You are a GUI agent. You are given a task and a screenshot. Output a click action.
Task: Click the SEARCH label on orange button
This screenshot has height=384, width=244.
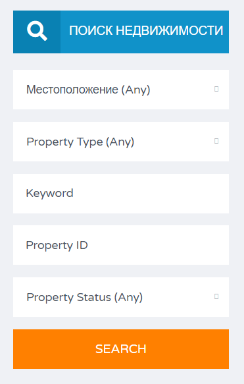pos(121,349)
